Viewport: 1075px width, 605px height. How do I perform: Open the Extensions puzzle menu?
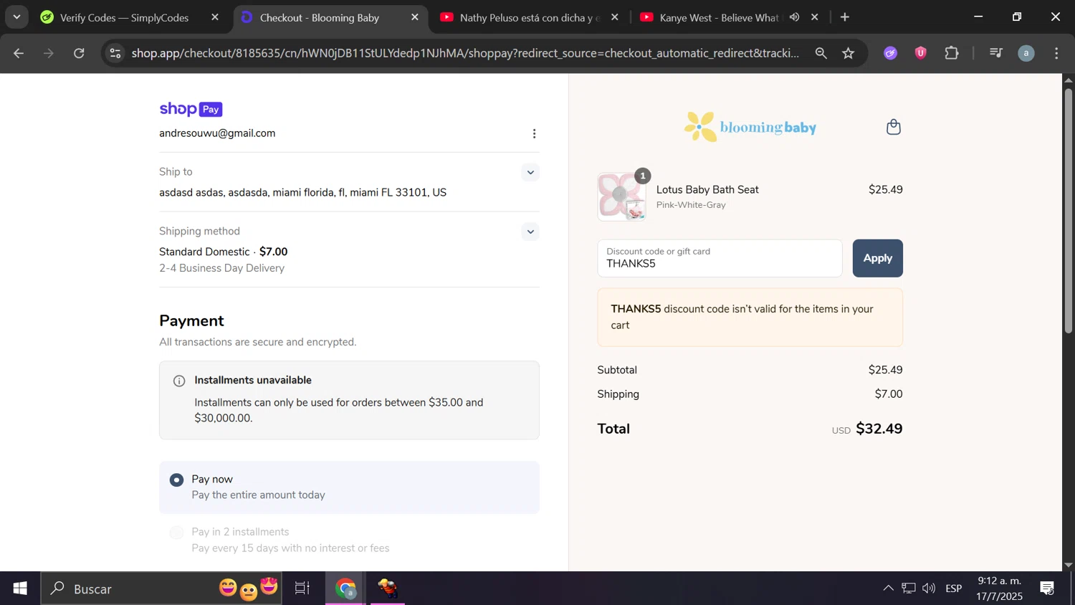click(952, 53)
